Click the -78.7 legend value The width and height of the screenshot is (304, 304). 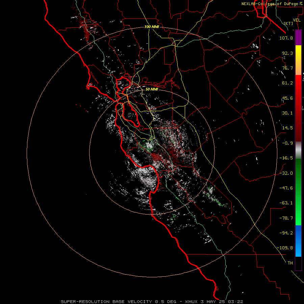tap(286, 218)
